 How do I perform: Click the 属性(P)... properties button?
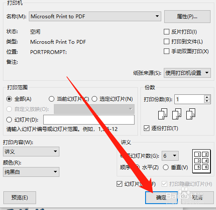187,17
